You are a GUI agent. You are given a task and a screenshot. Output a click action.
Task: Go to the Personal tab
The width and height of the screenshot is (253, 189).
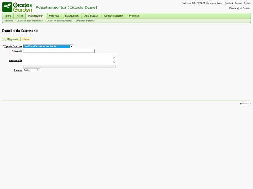pos(54,16)
